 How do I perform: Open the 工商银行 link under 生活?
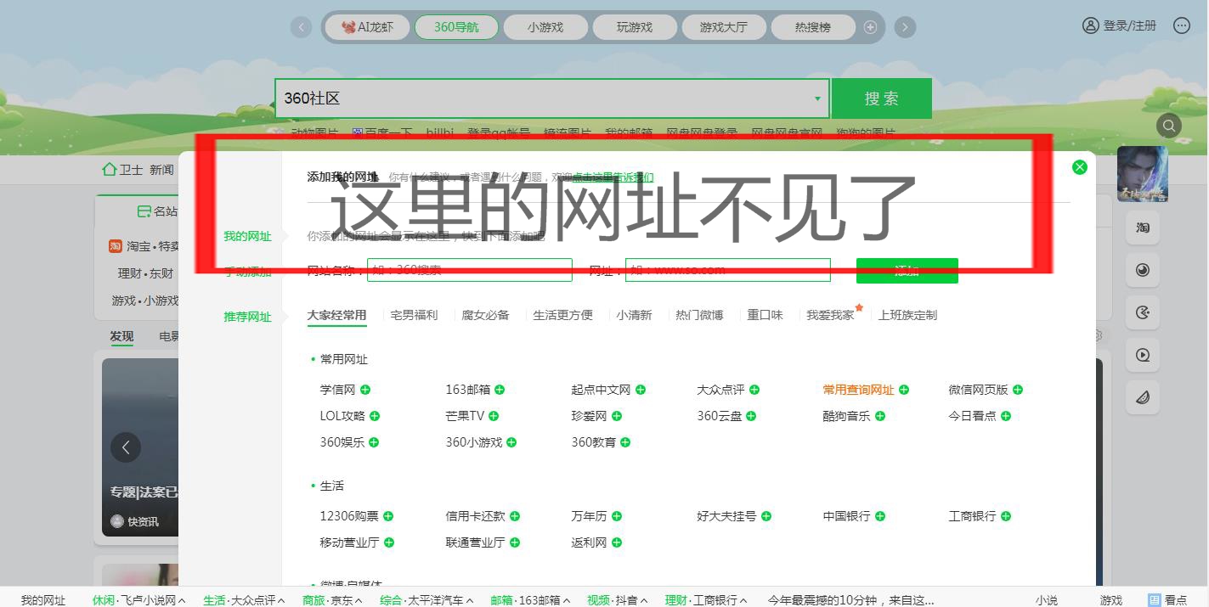972,516
